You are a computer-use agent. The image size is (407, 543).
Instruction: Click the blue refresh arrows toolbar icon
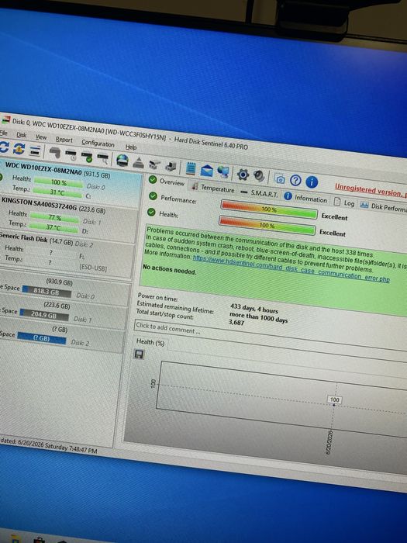pos(3,147)
